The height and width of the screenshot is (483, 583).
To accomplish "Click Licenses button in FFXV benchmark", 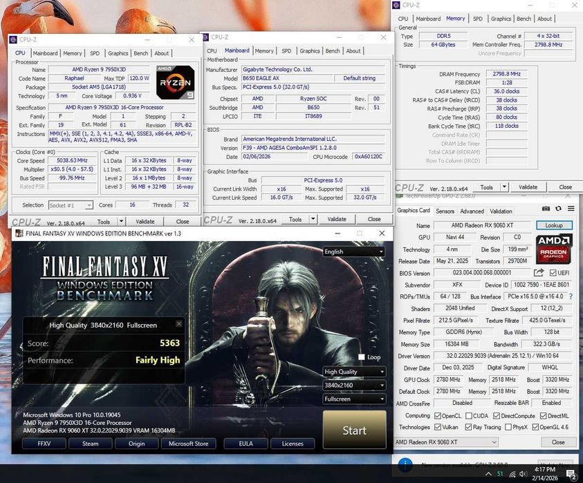I will pyautogui.click(x=293, y=443).
